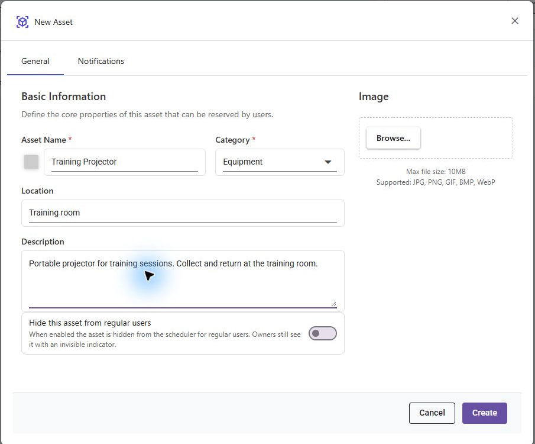535x444 pixels.
Task: Cancel the new asset creation
Action: pos(432,413)
